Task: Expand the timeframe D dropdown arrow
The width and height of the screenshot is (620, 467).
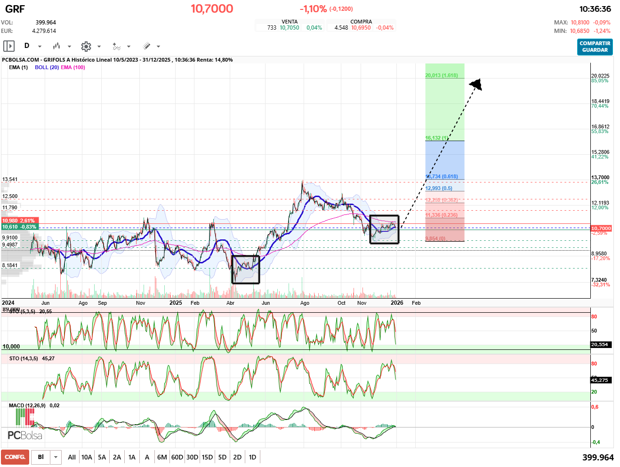Action: [40, 46]
